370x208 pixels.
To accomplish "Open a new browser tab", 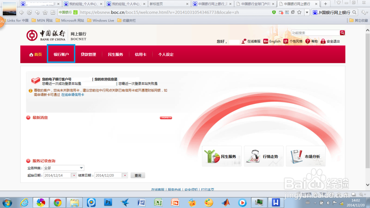I will [325, 4].
